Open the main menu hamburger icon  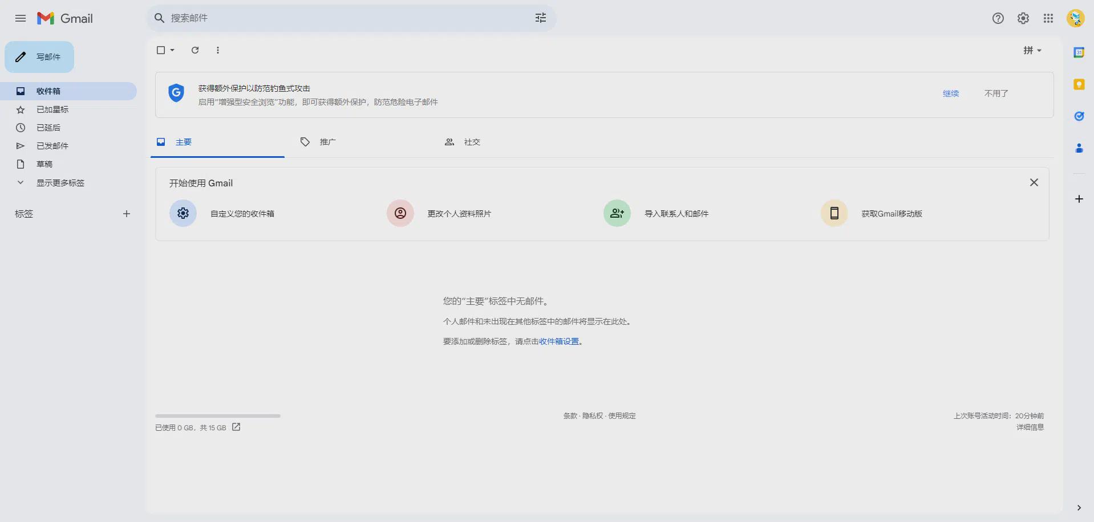point(21,18)
